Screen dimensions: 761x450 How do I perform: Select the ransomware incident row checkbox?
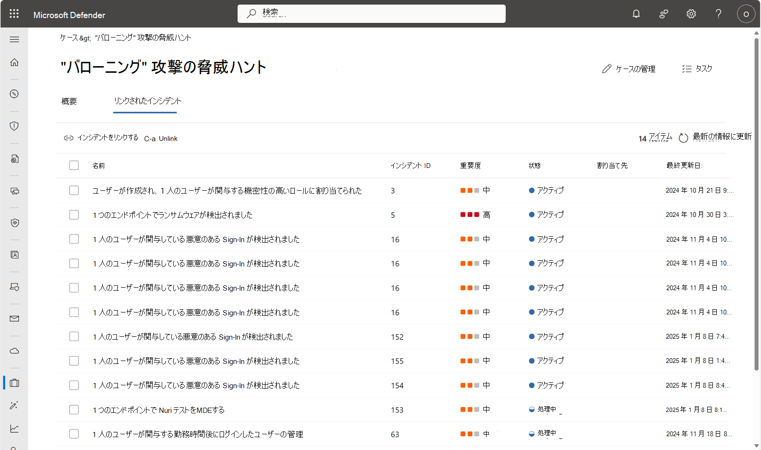(x=74, y=215)
